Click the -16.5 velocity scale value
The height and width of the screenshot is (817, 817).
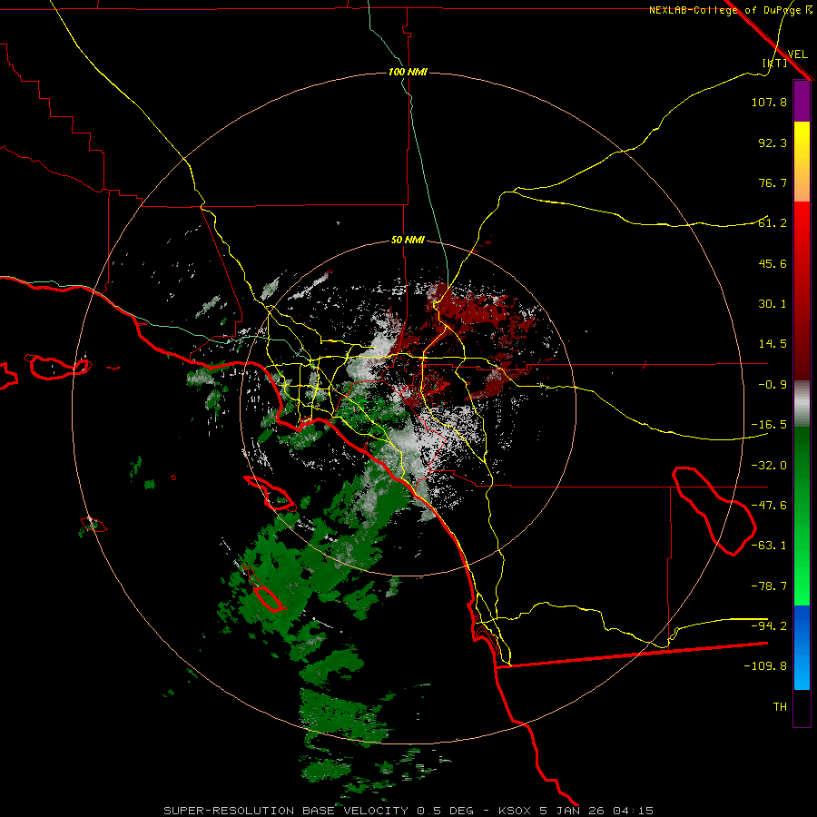(x=769, y=425)
